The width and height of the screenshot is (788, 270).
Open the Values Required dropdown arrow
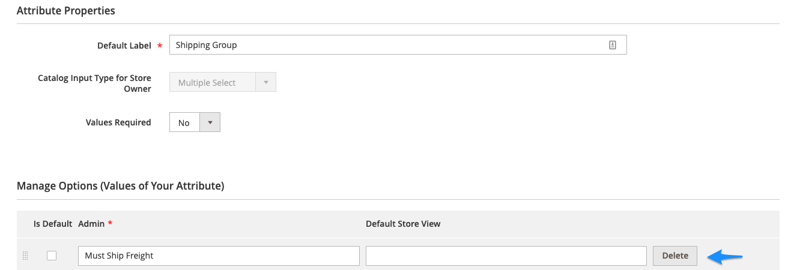[x=210, y=122]
